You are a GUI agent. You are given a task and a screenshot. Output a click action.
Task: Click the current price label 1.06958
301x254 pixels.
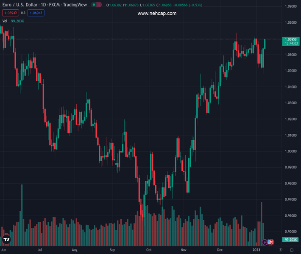(290, 39)
